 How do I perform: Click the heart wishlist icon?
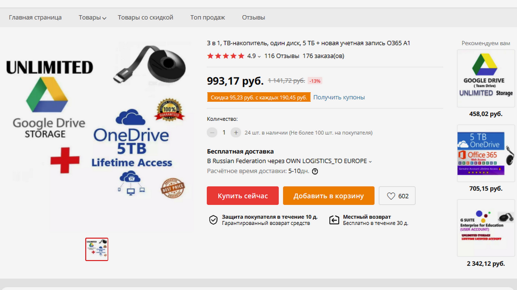pos(391,196)
